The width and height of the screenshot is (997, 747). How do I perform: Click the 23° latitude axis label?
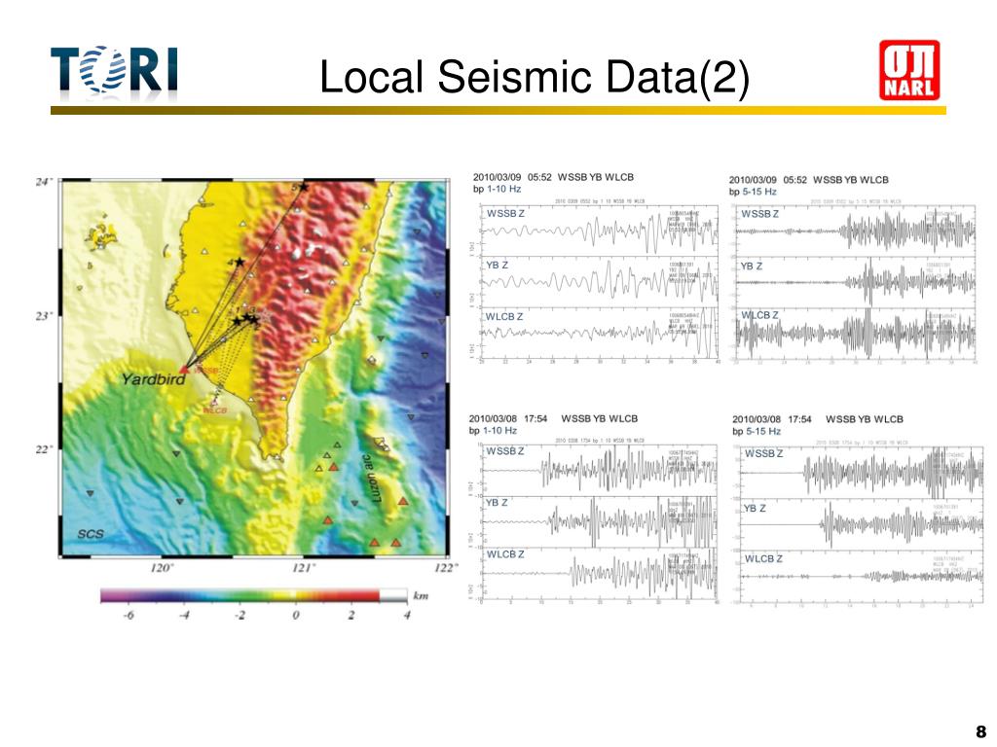pos(43,316)
